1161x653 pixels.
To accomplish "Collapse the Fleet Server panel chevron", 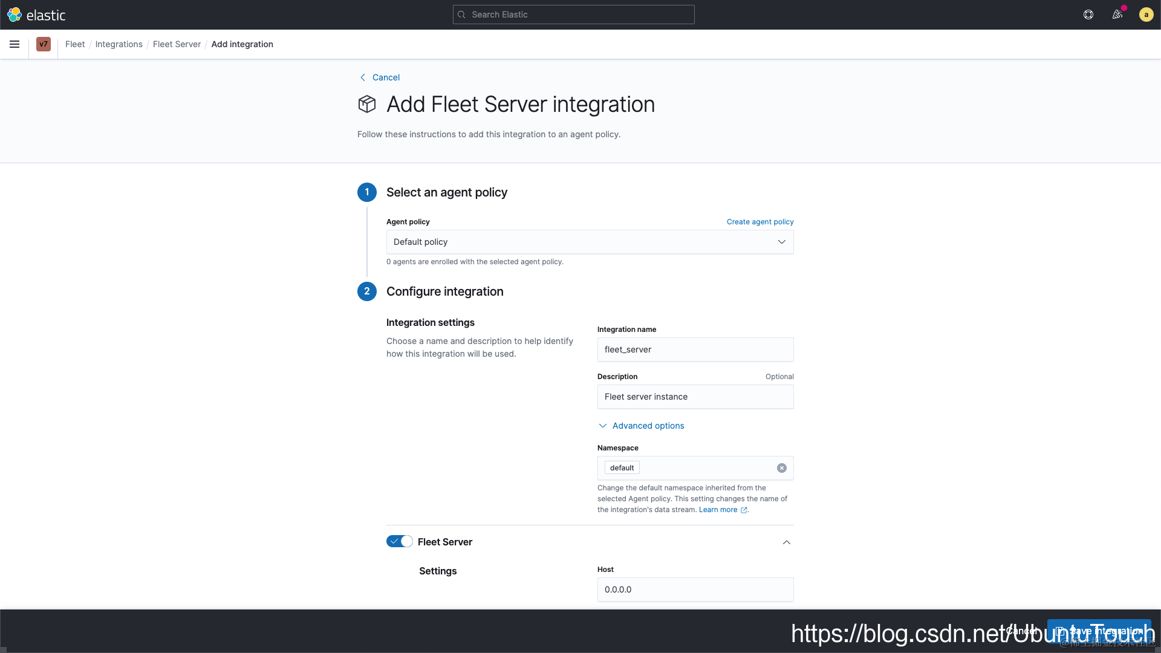I will (x=787, y=542).
